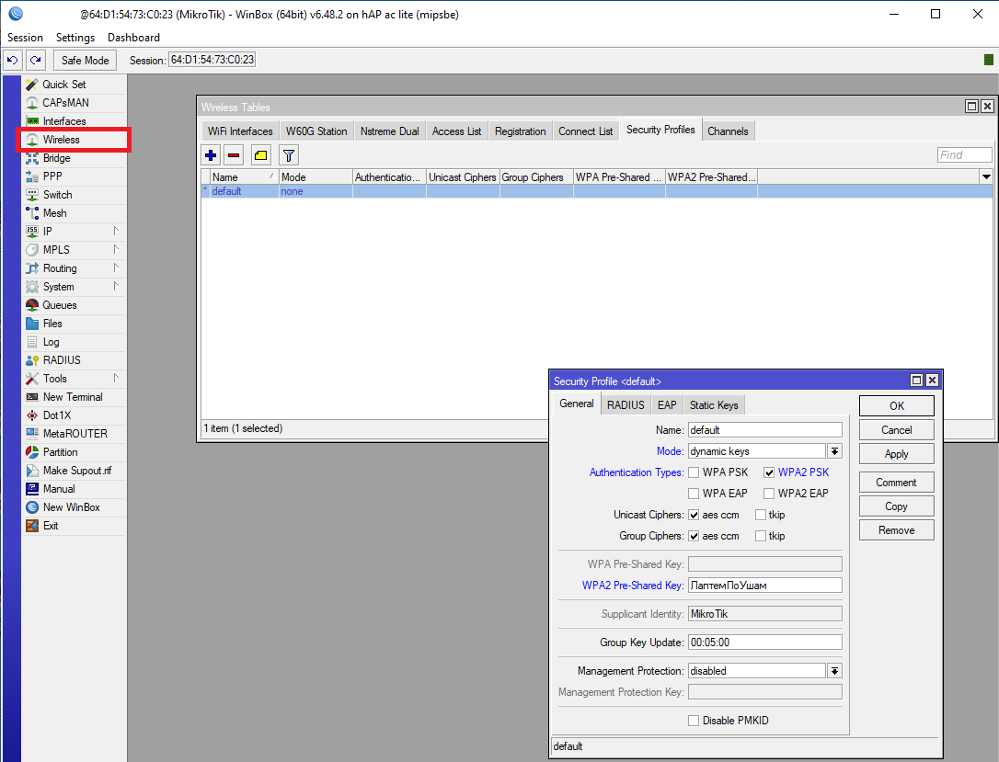999x762 pixels.
Task: Toggle the Safe Mode button
Action: [85, 61]
